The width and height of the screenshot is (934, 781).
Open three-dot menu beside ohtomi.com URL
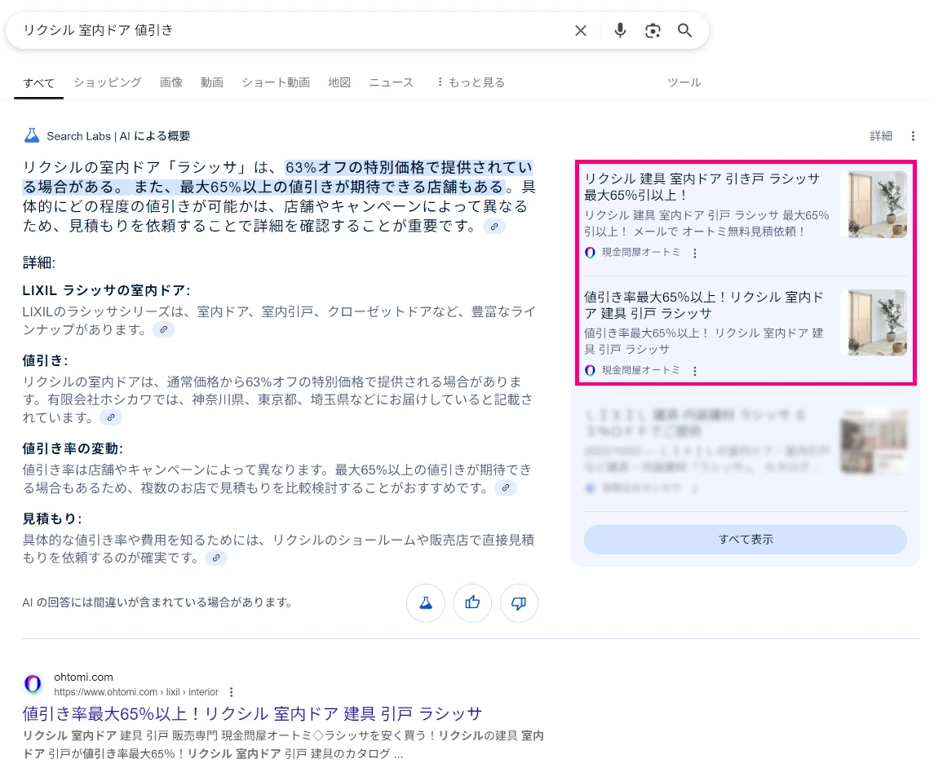pyautogui.click(x=231, y=691)
